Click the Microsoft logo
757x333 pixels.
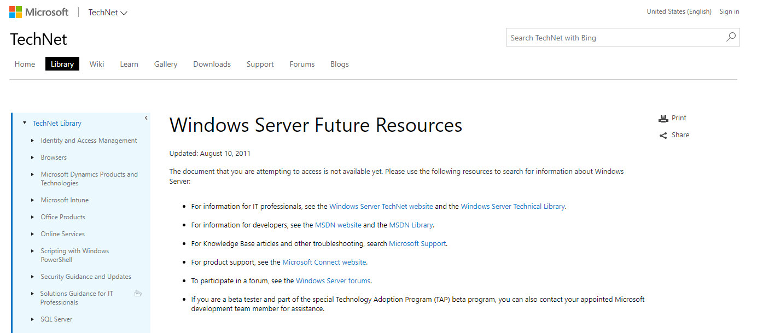point(39,12)
